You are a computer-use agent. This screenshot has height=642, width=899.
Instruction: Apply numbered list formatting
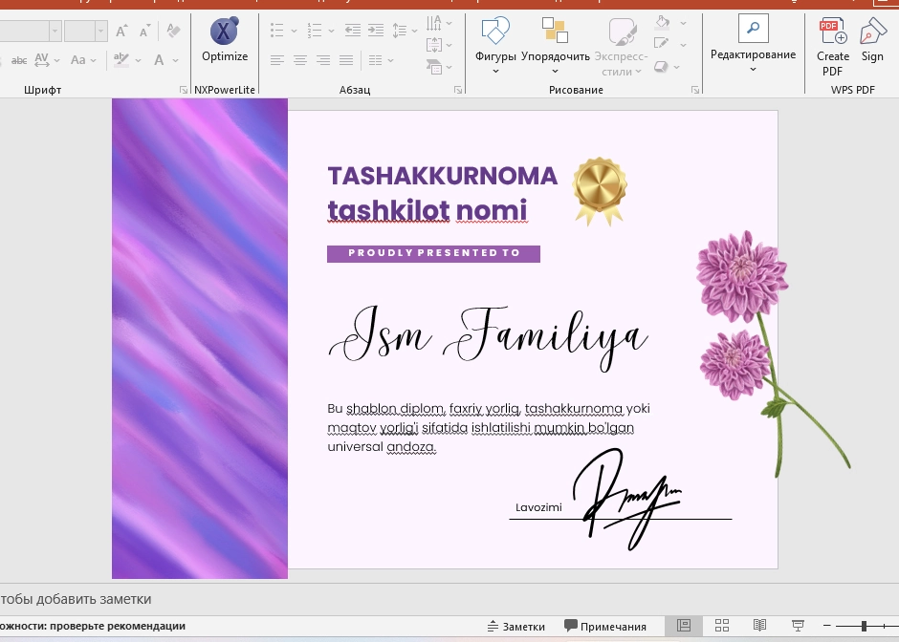[x=315, y=31]
